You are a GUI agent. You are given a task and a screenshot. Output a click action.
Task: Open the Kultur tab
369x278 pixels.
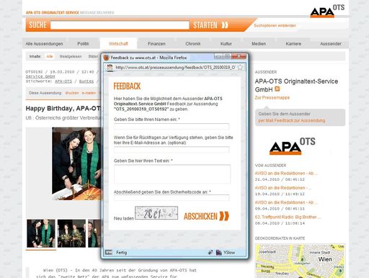[x=226, y=44]
